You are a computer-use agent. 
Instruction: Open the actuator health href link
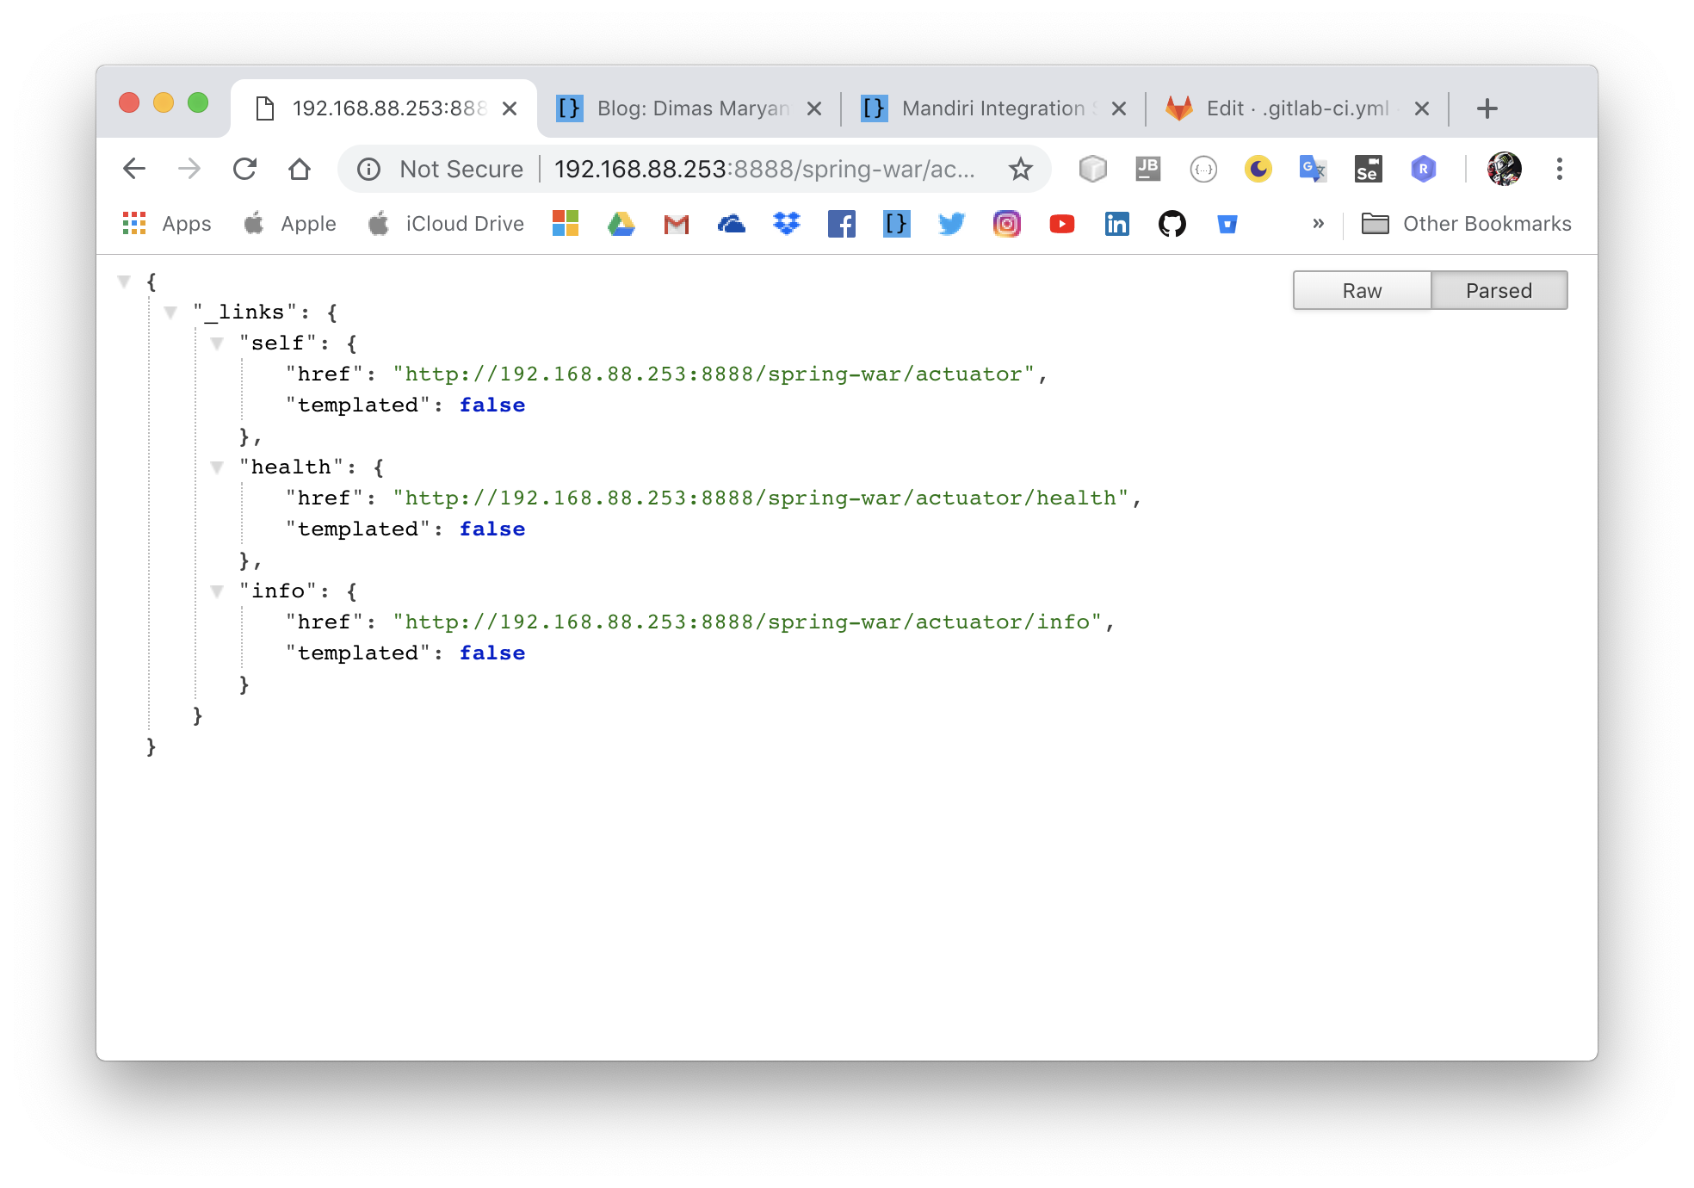click(x=759, y=497)
